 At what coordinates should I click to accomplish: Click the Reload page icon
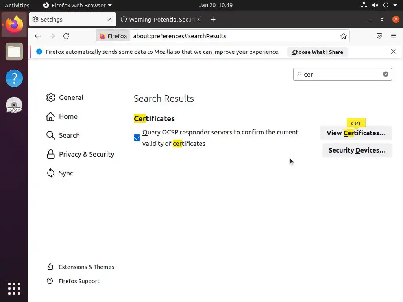(66, 36)
